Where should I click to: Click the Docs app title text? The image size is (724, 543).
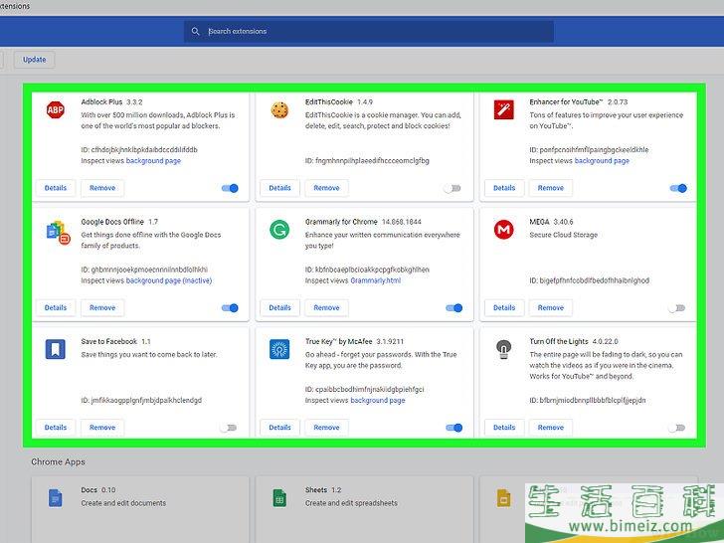point(90,490)
